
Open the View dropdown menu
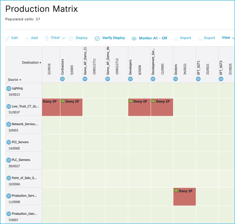tap(228, 38)
